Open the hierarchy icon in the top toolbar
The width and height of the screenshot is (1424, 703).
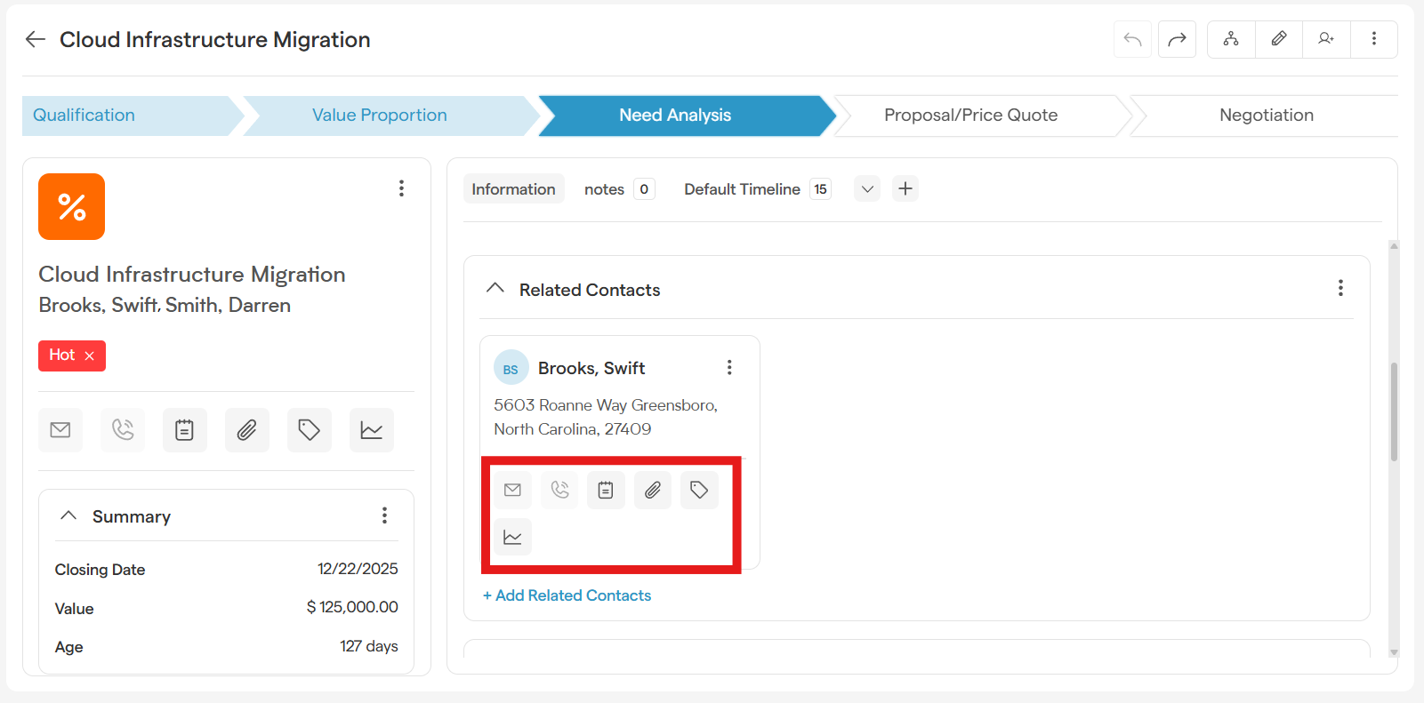pos(1231,39)
